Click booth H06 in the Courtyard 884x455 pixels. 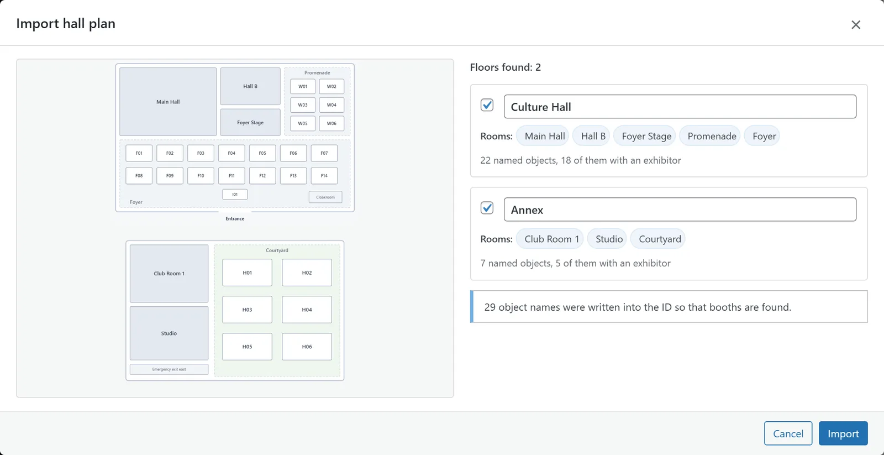coord(307,347)
